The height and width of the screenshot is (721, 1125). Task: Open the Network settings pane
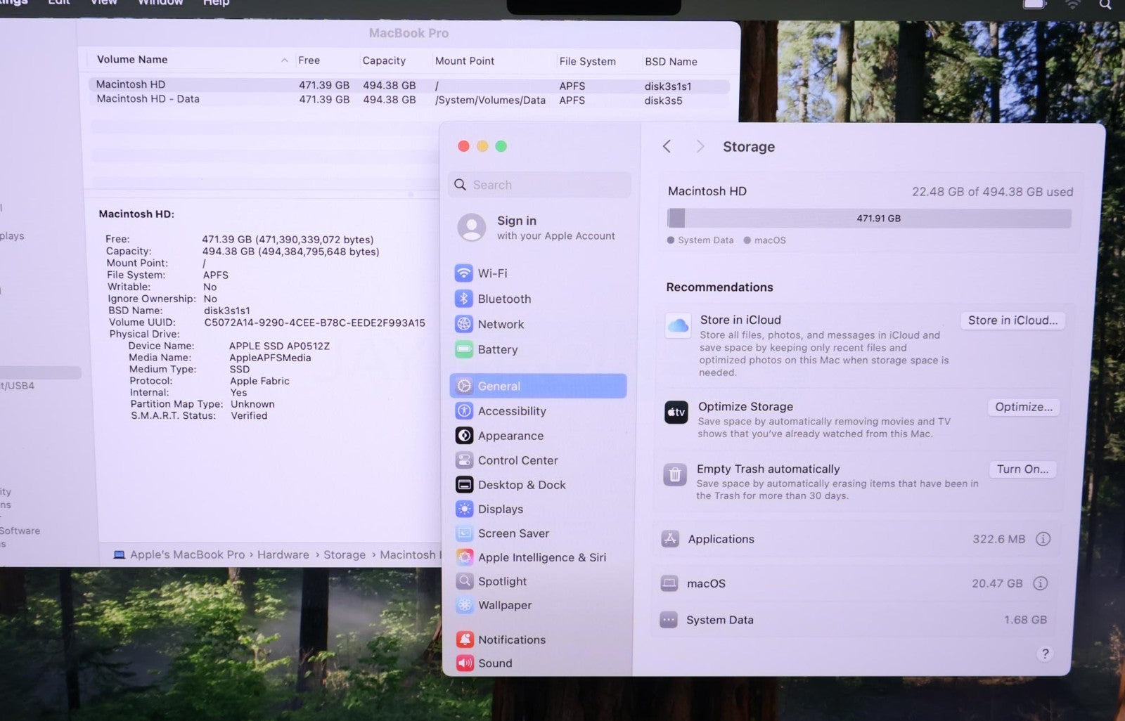click(x=500, y=324)
